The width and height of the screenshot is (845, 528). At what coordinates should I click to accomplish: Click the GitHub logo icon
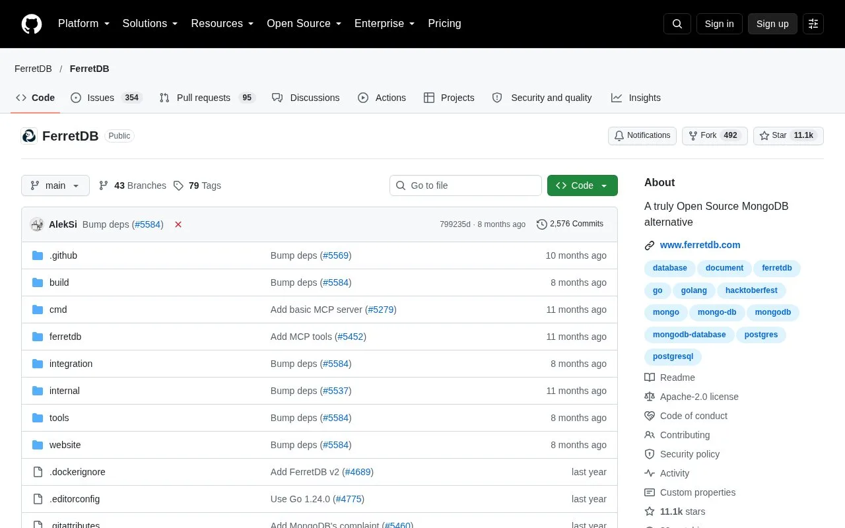[x=32, y=24]
